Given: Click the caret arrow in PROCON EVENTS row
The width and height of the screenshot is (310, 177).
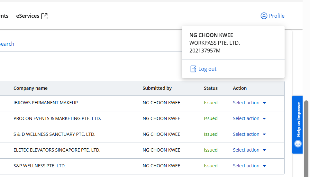Looking at the screenshot, I should [264, 119].
